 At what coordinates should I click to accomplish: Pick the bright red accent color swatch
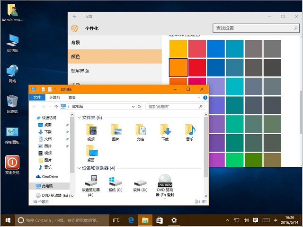(x=196, y=66)
